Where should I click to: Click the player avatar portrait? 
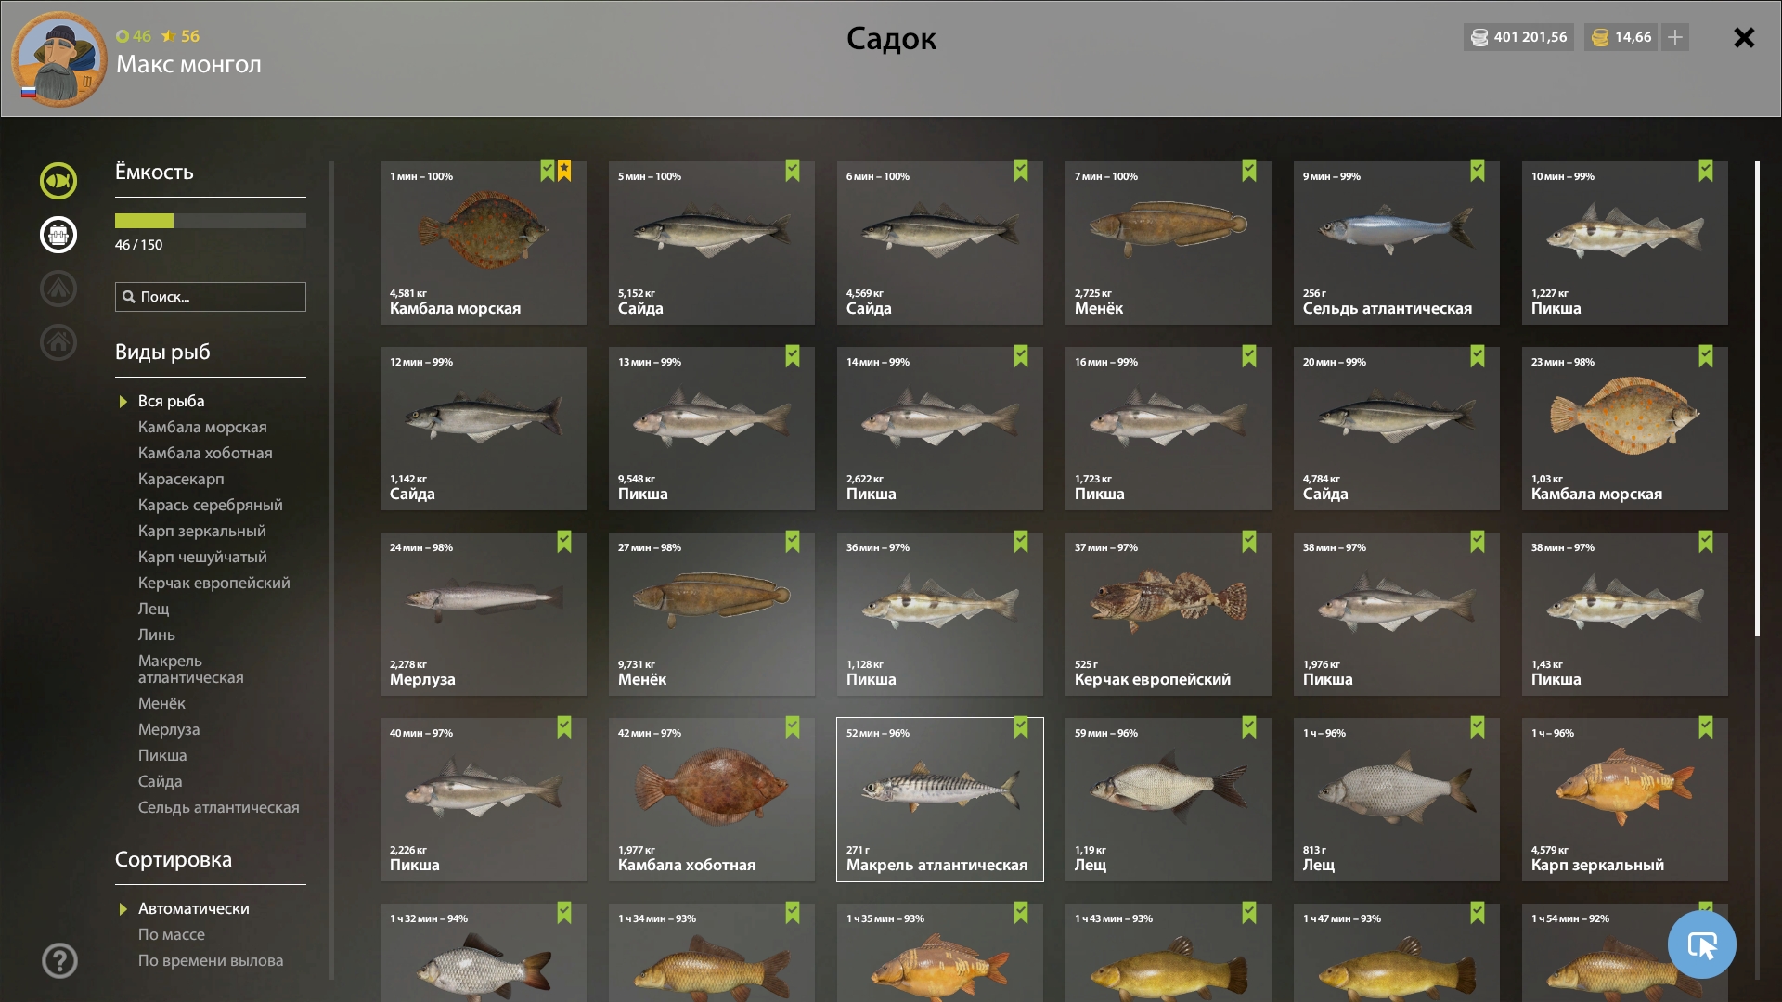(x=59, y=58)
